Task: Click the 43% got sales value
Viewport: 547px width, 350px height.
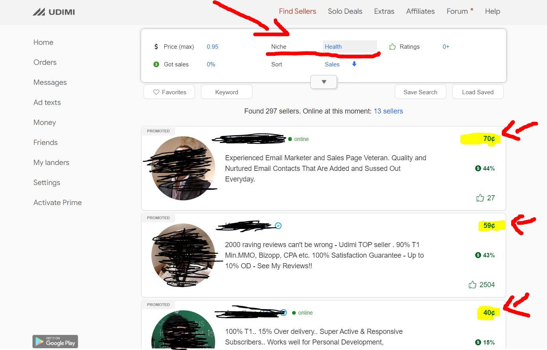Action: pos(489,255)
